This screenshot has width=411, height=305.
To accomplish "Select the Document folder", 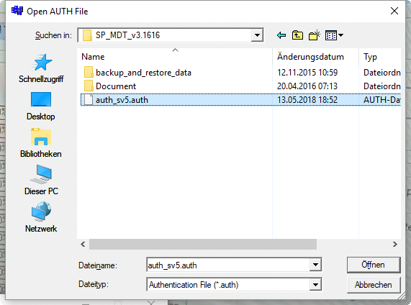I will coord(110,86).
